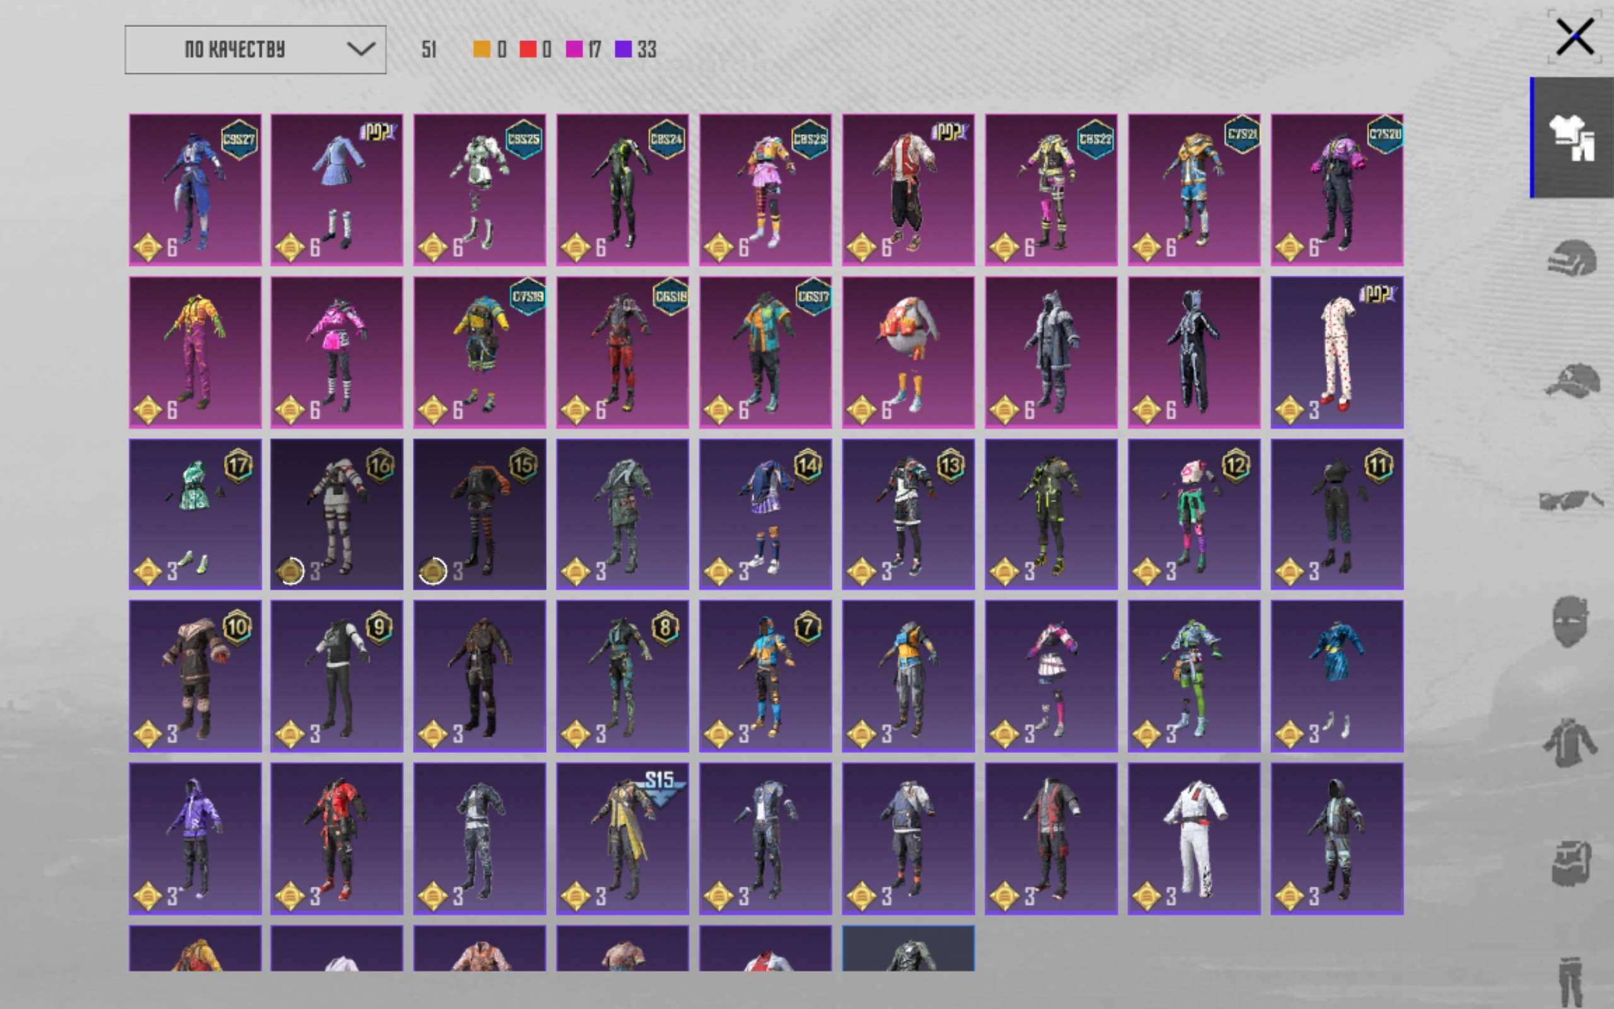Select the backpack category icon
The image size is (1614, 1009).
1572,863
